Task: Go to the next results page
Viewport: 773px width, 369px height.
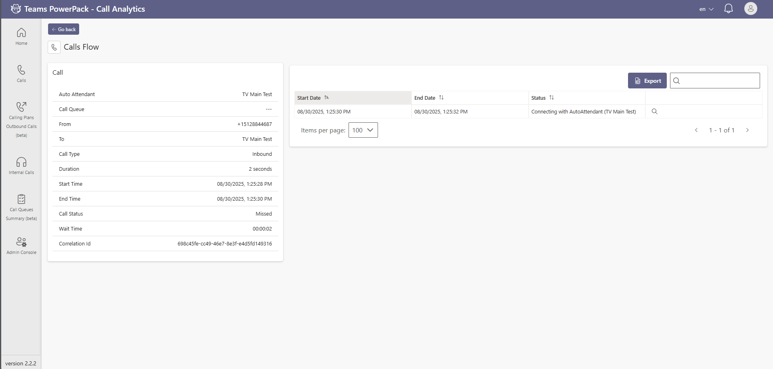Action: click(x=747, y=130)
